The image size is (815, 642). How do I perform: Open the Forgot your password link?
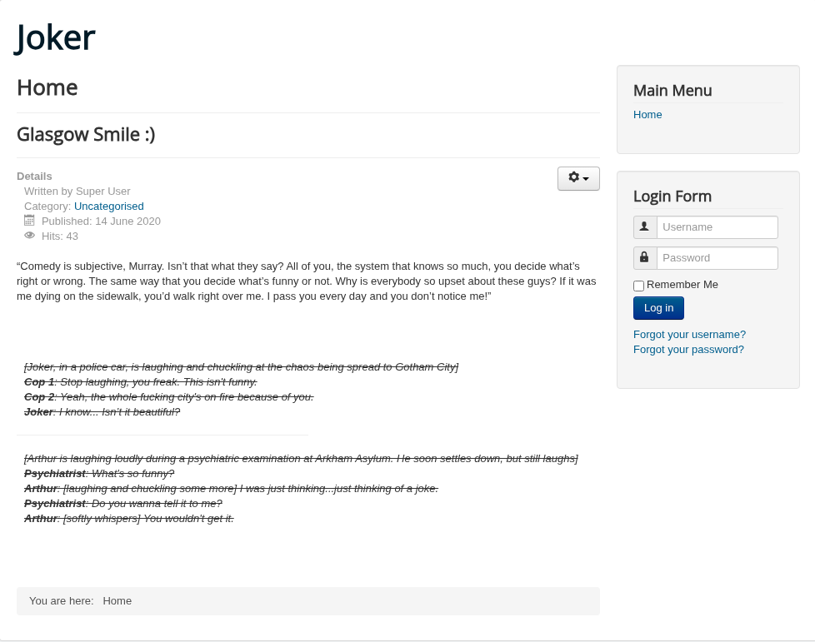(x=688, y=350)
